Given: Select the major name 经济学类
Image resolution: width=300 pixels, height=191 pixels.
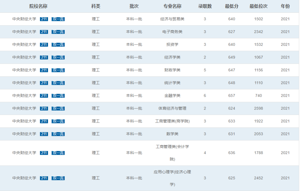Looking at the screenshot, I should coord(172,57).
